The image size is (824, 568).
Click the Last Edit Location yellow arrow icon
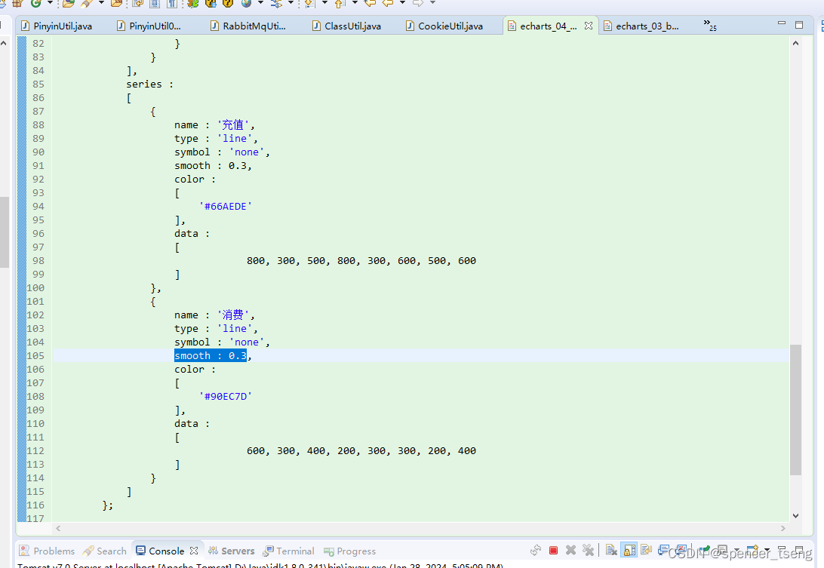[x=368, y=6]
